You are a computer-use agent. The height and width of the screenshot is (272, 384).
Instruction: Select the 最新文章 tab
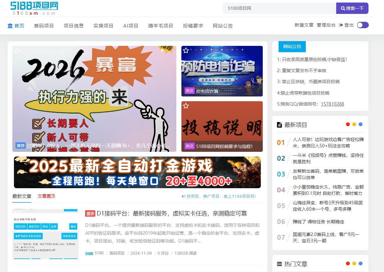point(22,196)
